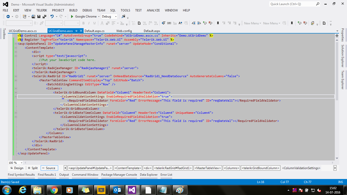Switch to the Web.config tab
The image size is (347, 195).
coord(124,31)
